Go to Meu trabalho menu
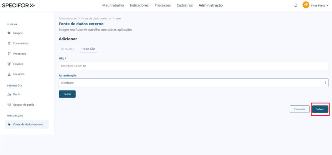This screenshot has height=155, width=332. pyautogui.click(x=113, y=5)
